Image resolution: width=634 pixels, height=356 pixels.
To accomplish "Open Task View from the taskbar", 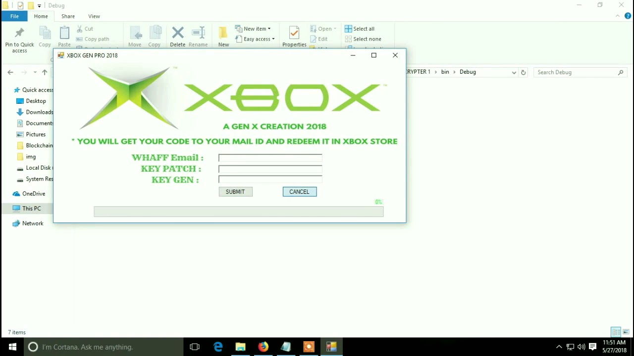I will point(195,347).
